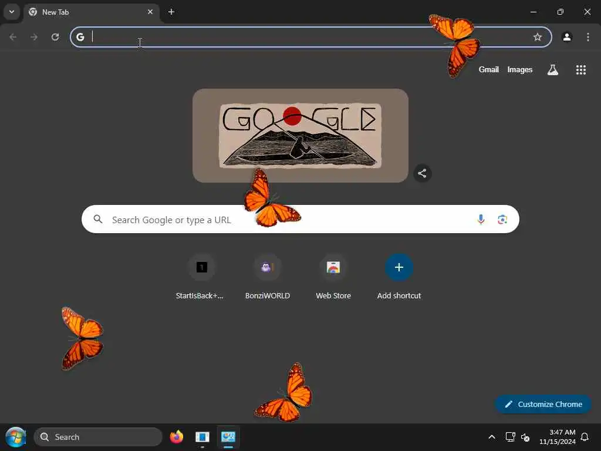Reload the current page

coord(55,37)
